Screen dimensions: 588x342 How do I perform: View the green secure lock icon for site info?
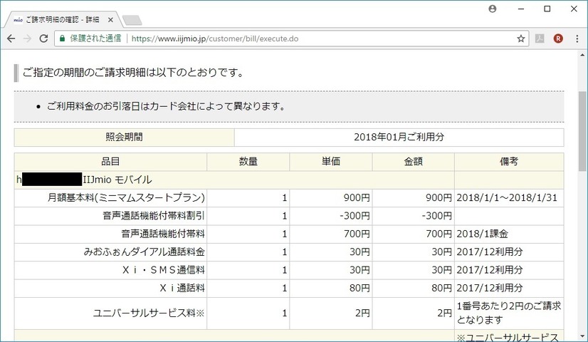click(x=62, y=38)
